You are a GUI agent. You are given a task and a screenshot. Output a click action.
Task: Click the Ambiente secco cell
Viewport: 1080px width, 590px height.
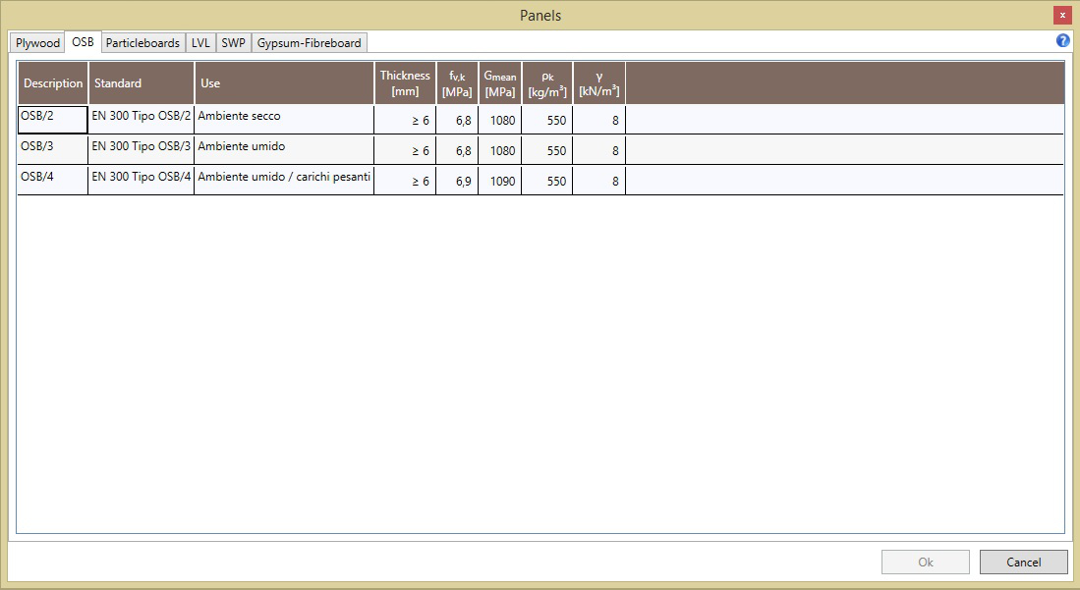tap(284, 120)
